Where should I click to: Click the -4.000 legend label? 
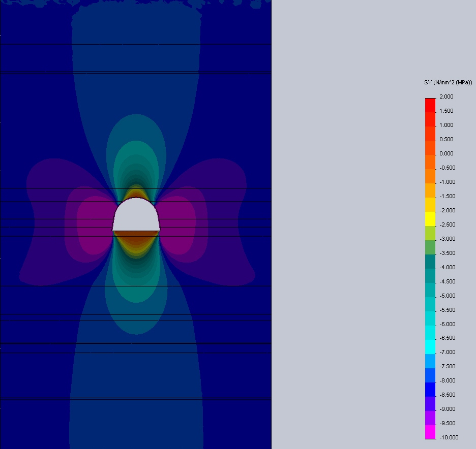point(447,268)
